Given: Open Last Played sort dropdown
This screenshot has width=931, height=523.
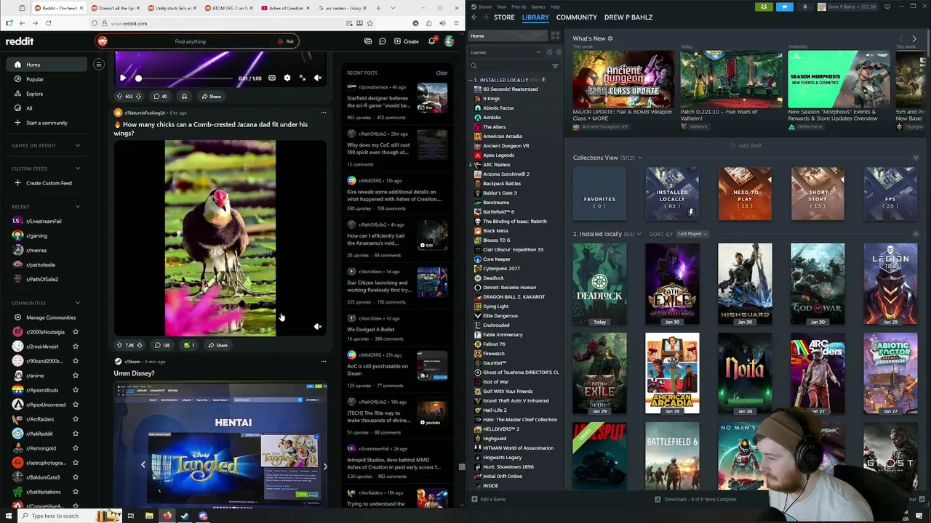Looking at the screenshot, I should coord(692,234).
